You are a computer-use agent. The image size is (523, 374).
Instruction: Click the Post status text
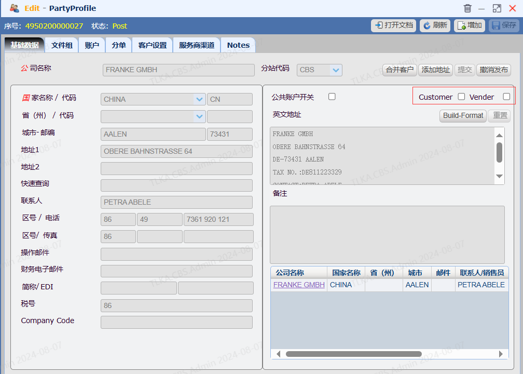click(120, 26)
